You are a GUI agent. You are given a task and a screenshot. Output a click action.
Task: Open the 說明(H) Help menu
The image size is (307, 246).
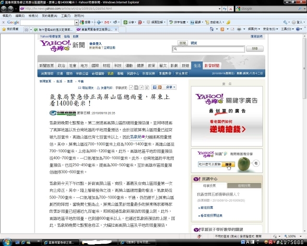click(x=79, y=16)
